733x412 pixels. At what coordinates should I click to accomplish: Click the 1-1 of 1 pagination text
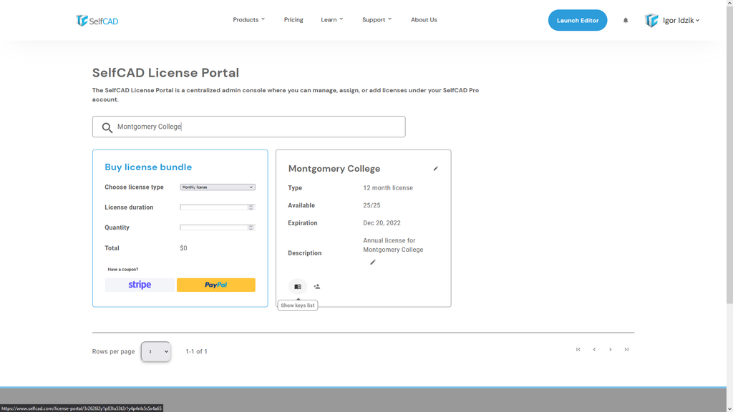(196, 351)
